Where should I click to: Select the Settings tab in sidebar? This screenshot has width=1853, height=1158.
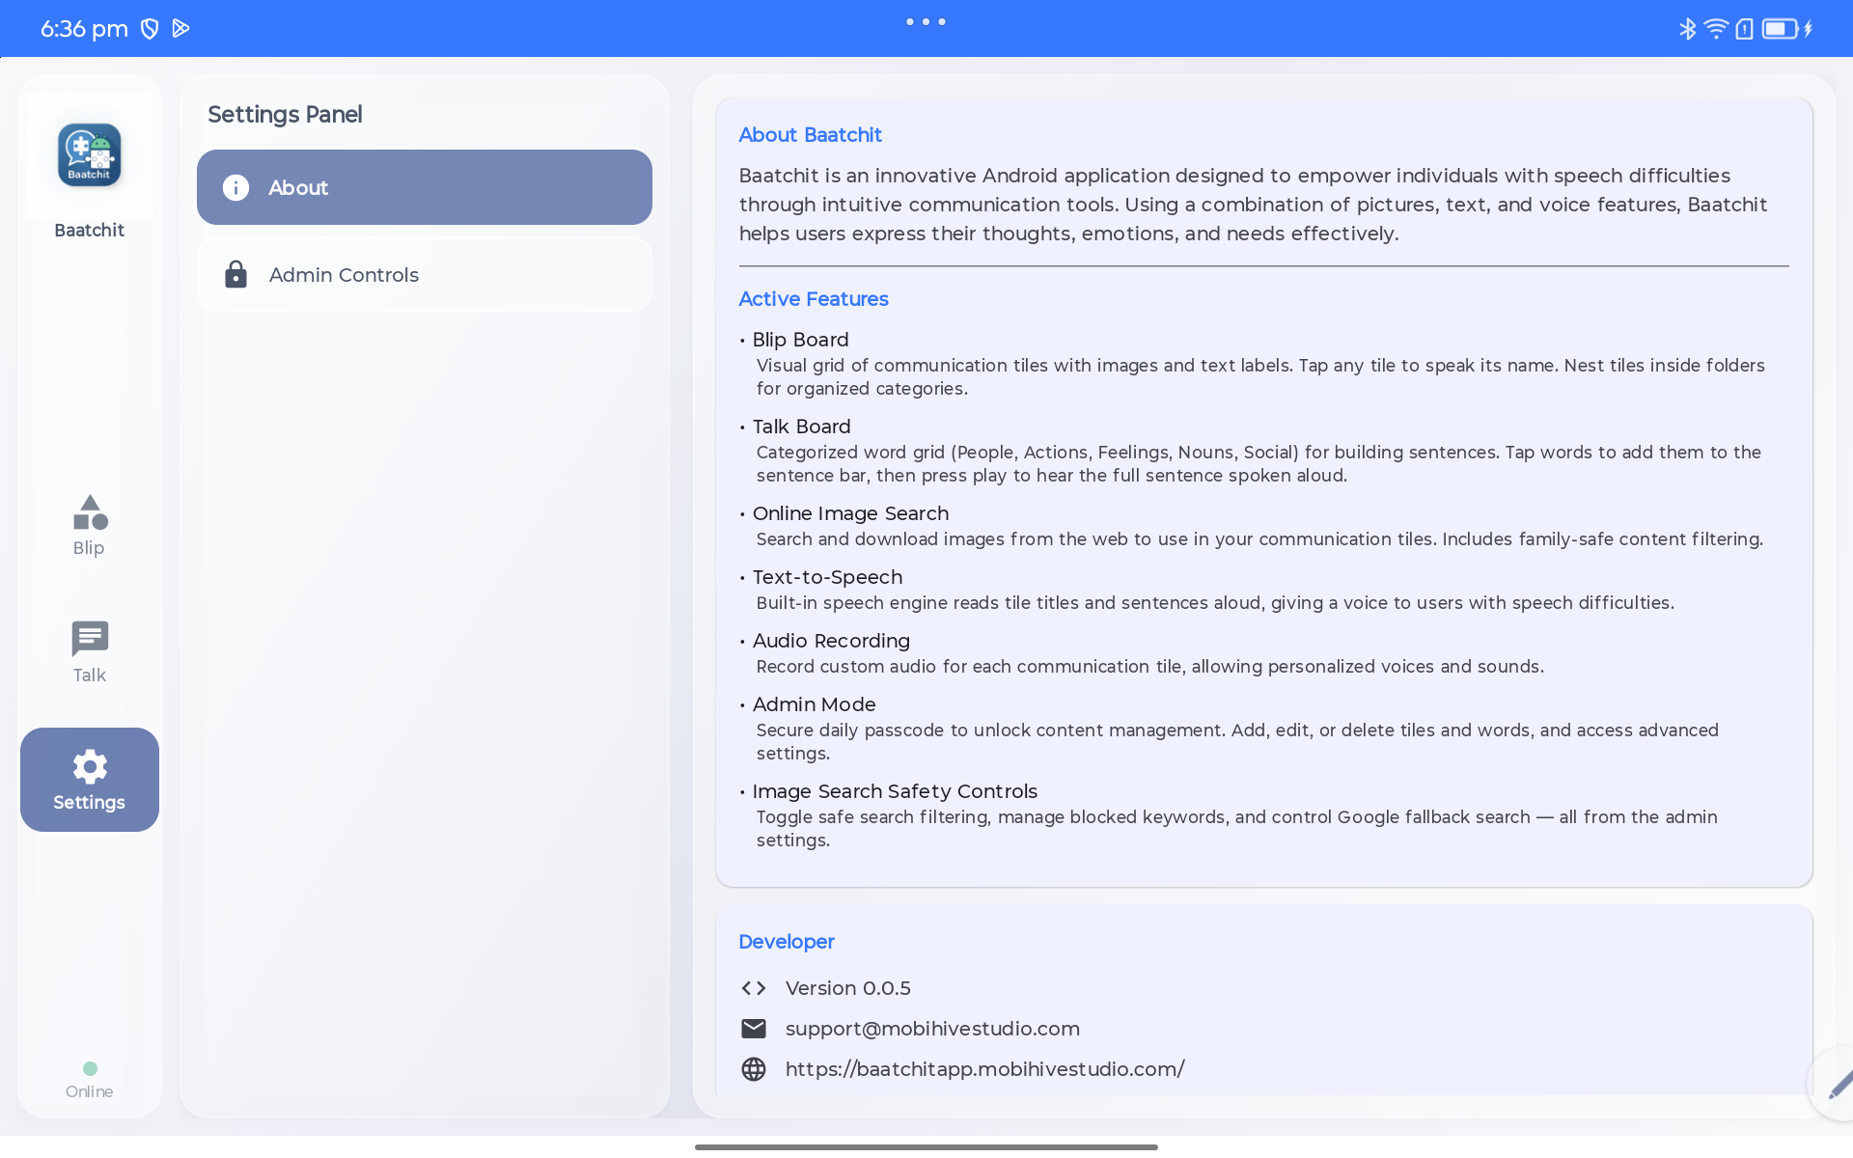90,780
